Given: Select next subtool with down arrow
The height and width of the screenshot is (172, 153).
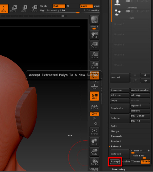Looking at the screenshot, I should coord(145,75).
